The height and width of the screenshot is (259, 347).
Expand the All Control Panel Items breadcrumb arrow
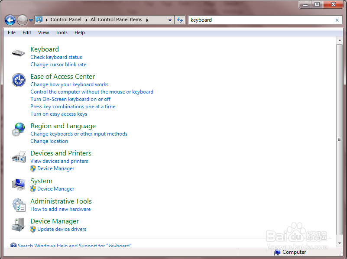pyautogui.click(x=147, y=20)
